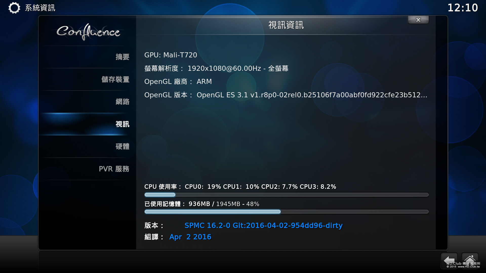Image resolution: width=486 pixels, height=273 pixels.
Task: Click the Apr 2 2016 build date
Action: (190, 237)
